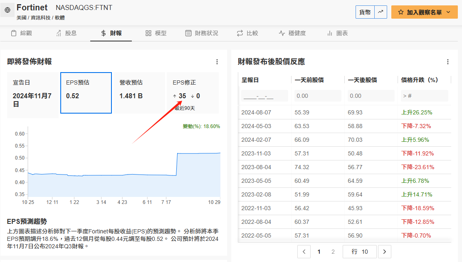This screenshot has height=262, width=462.
Task: Switch to the 股息 dividends tab
Action: [x=66, y=33]
